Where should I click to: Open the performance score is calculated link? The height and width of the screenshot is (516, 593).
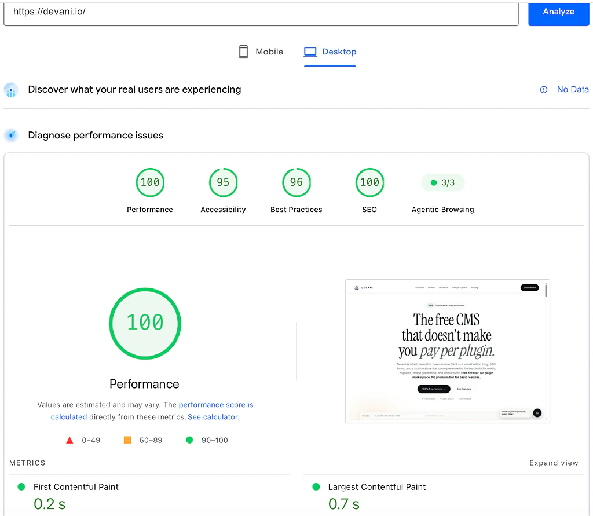coord(152,411)
